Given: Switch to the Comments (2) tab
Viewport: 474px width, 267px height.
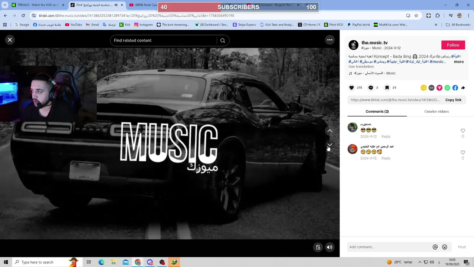Looking at the screenshot, I should [377, 111].
